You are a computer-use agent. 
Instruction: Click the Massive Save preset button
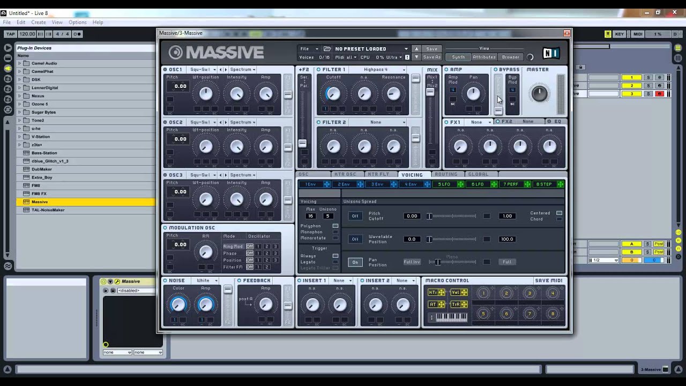point(431,49)
